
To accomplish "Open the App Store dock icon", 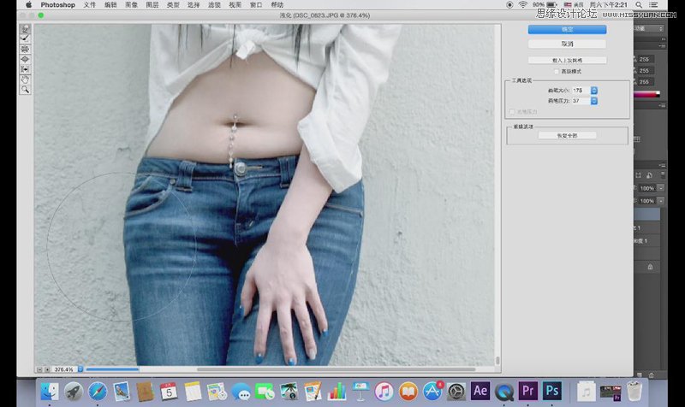I will point(432,392).
